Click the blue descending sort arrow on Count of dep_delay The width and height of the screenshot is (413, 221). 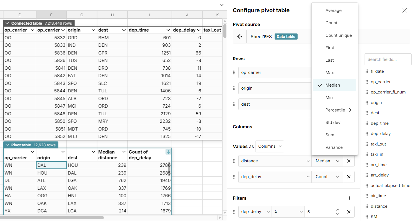click(x=168, y=152)
